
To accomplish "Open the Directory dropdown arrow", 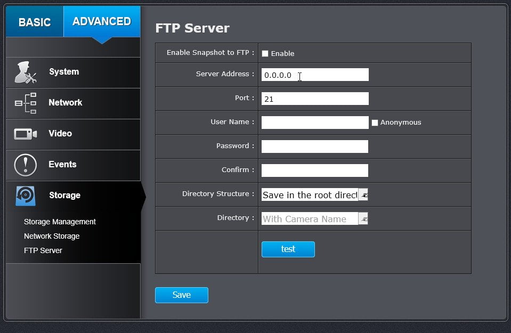I will (x=363, y=218).
